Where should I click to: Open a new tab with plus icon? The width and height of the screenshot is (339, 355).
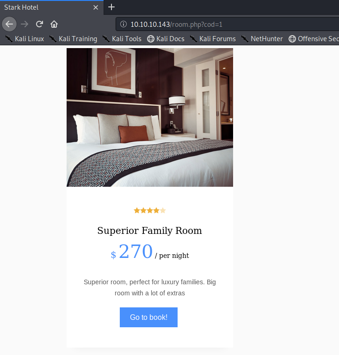pos(111,7)
